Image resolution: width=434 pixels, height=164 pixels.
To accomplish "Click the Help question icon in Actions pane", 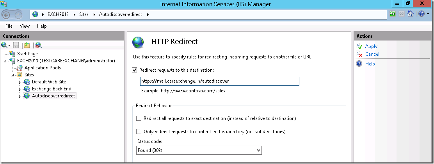I will [359, 64].
